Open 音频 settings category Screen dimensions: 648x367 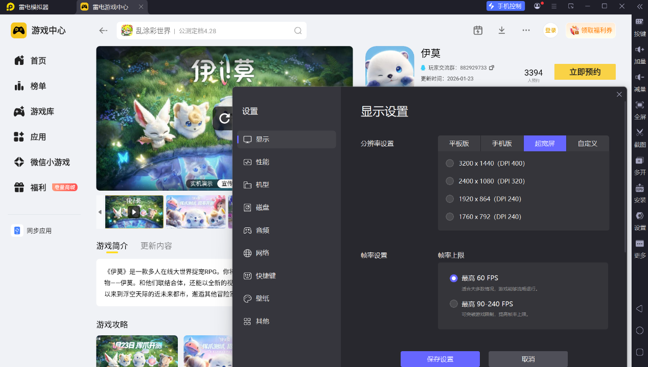pyautogui.click(x=287, y=231)
